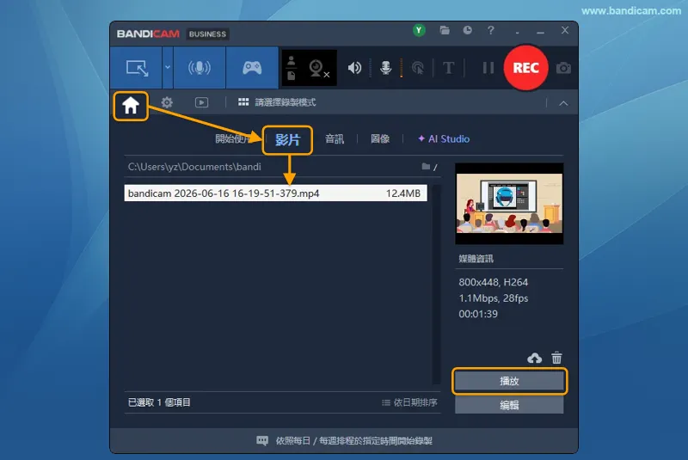Click the 播放 play button

(x=509, y=381)
